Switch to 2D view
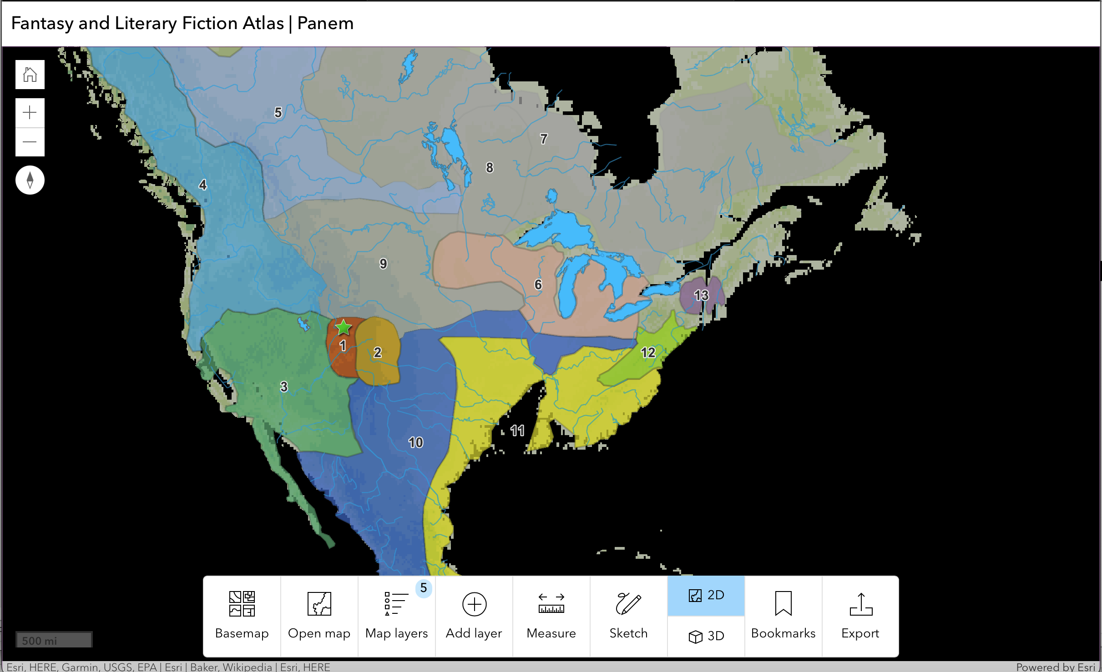 706,596
